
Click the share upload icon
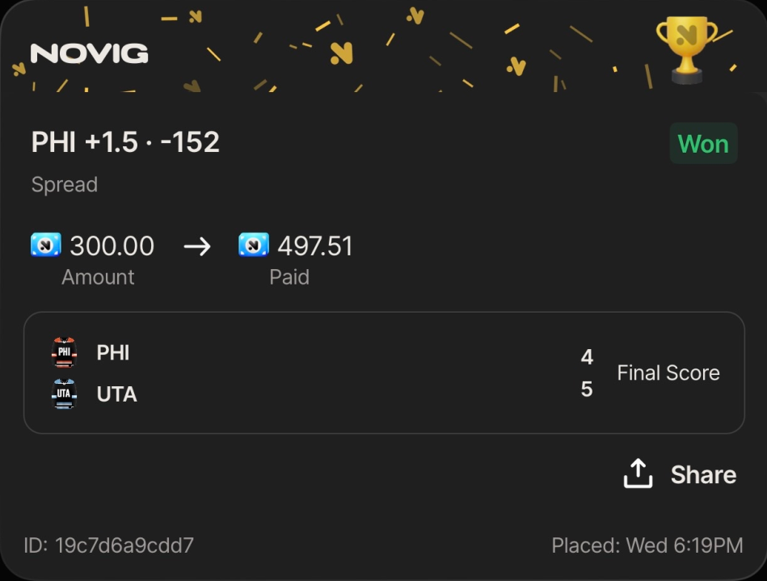[638, 474]
